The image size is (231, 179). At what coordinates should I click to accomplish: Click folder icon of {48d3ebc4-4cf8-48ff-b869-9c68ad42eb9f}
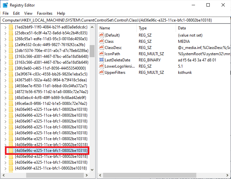tap(11, 98)
